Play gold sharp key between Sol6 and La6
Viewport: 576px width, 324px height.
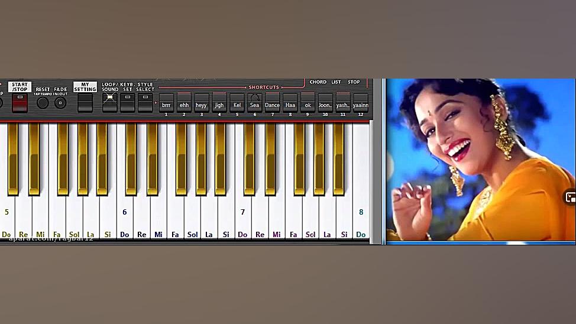[x=201, y=158]
